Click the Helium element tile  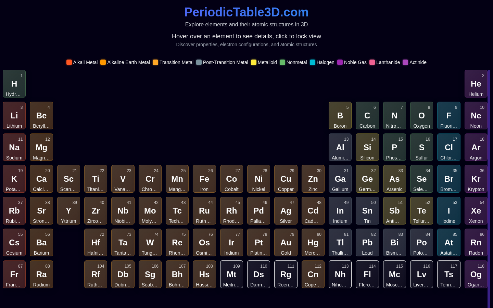click(476, 84)
